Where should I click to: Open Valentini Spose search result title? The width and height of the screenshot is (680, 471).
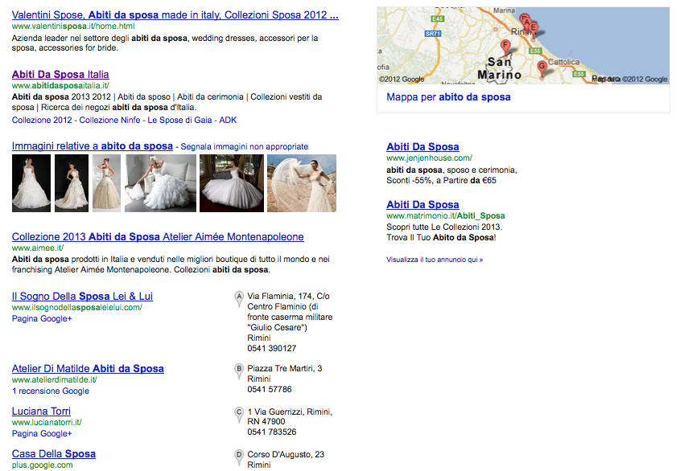click(175, 14)
